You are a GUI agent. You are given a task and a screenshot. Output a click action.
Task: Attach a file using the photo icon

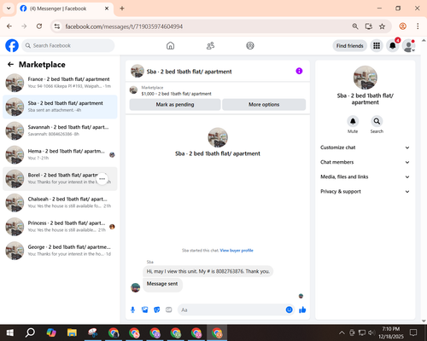pos(145,309)
